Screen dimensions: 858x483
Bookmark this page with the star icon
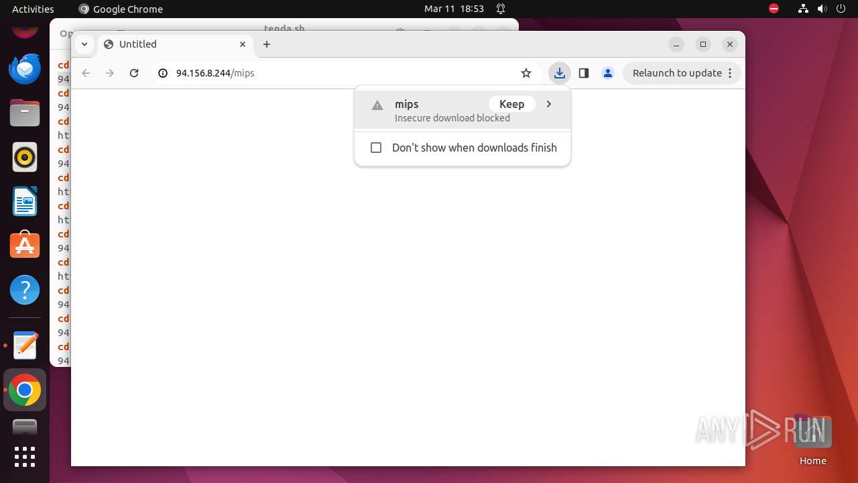click(x=526, y=73)
